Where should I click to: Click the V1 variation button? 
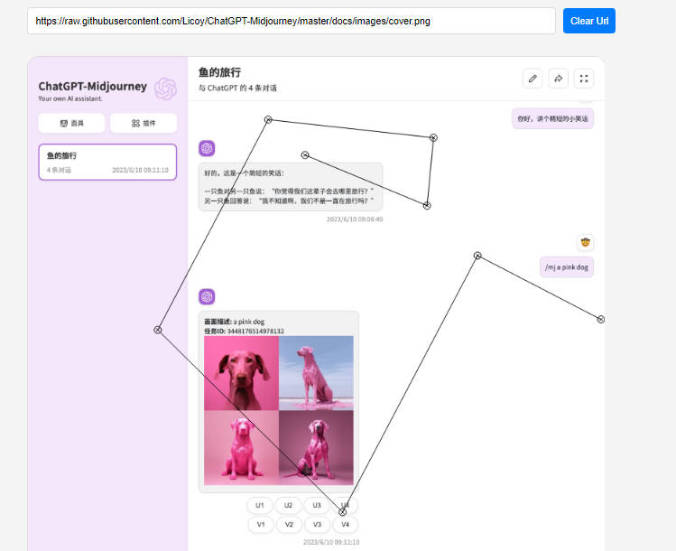(260, 524)
